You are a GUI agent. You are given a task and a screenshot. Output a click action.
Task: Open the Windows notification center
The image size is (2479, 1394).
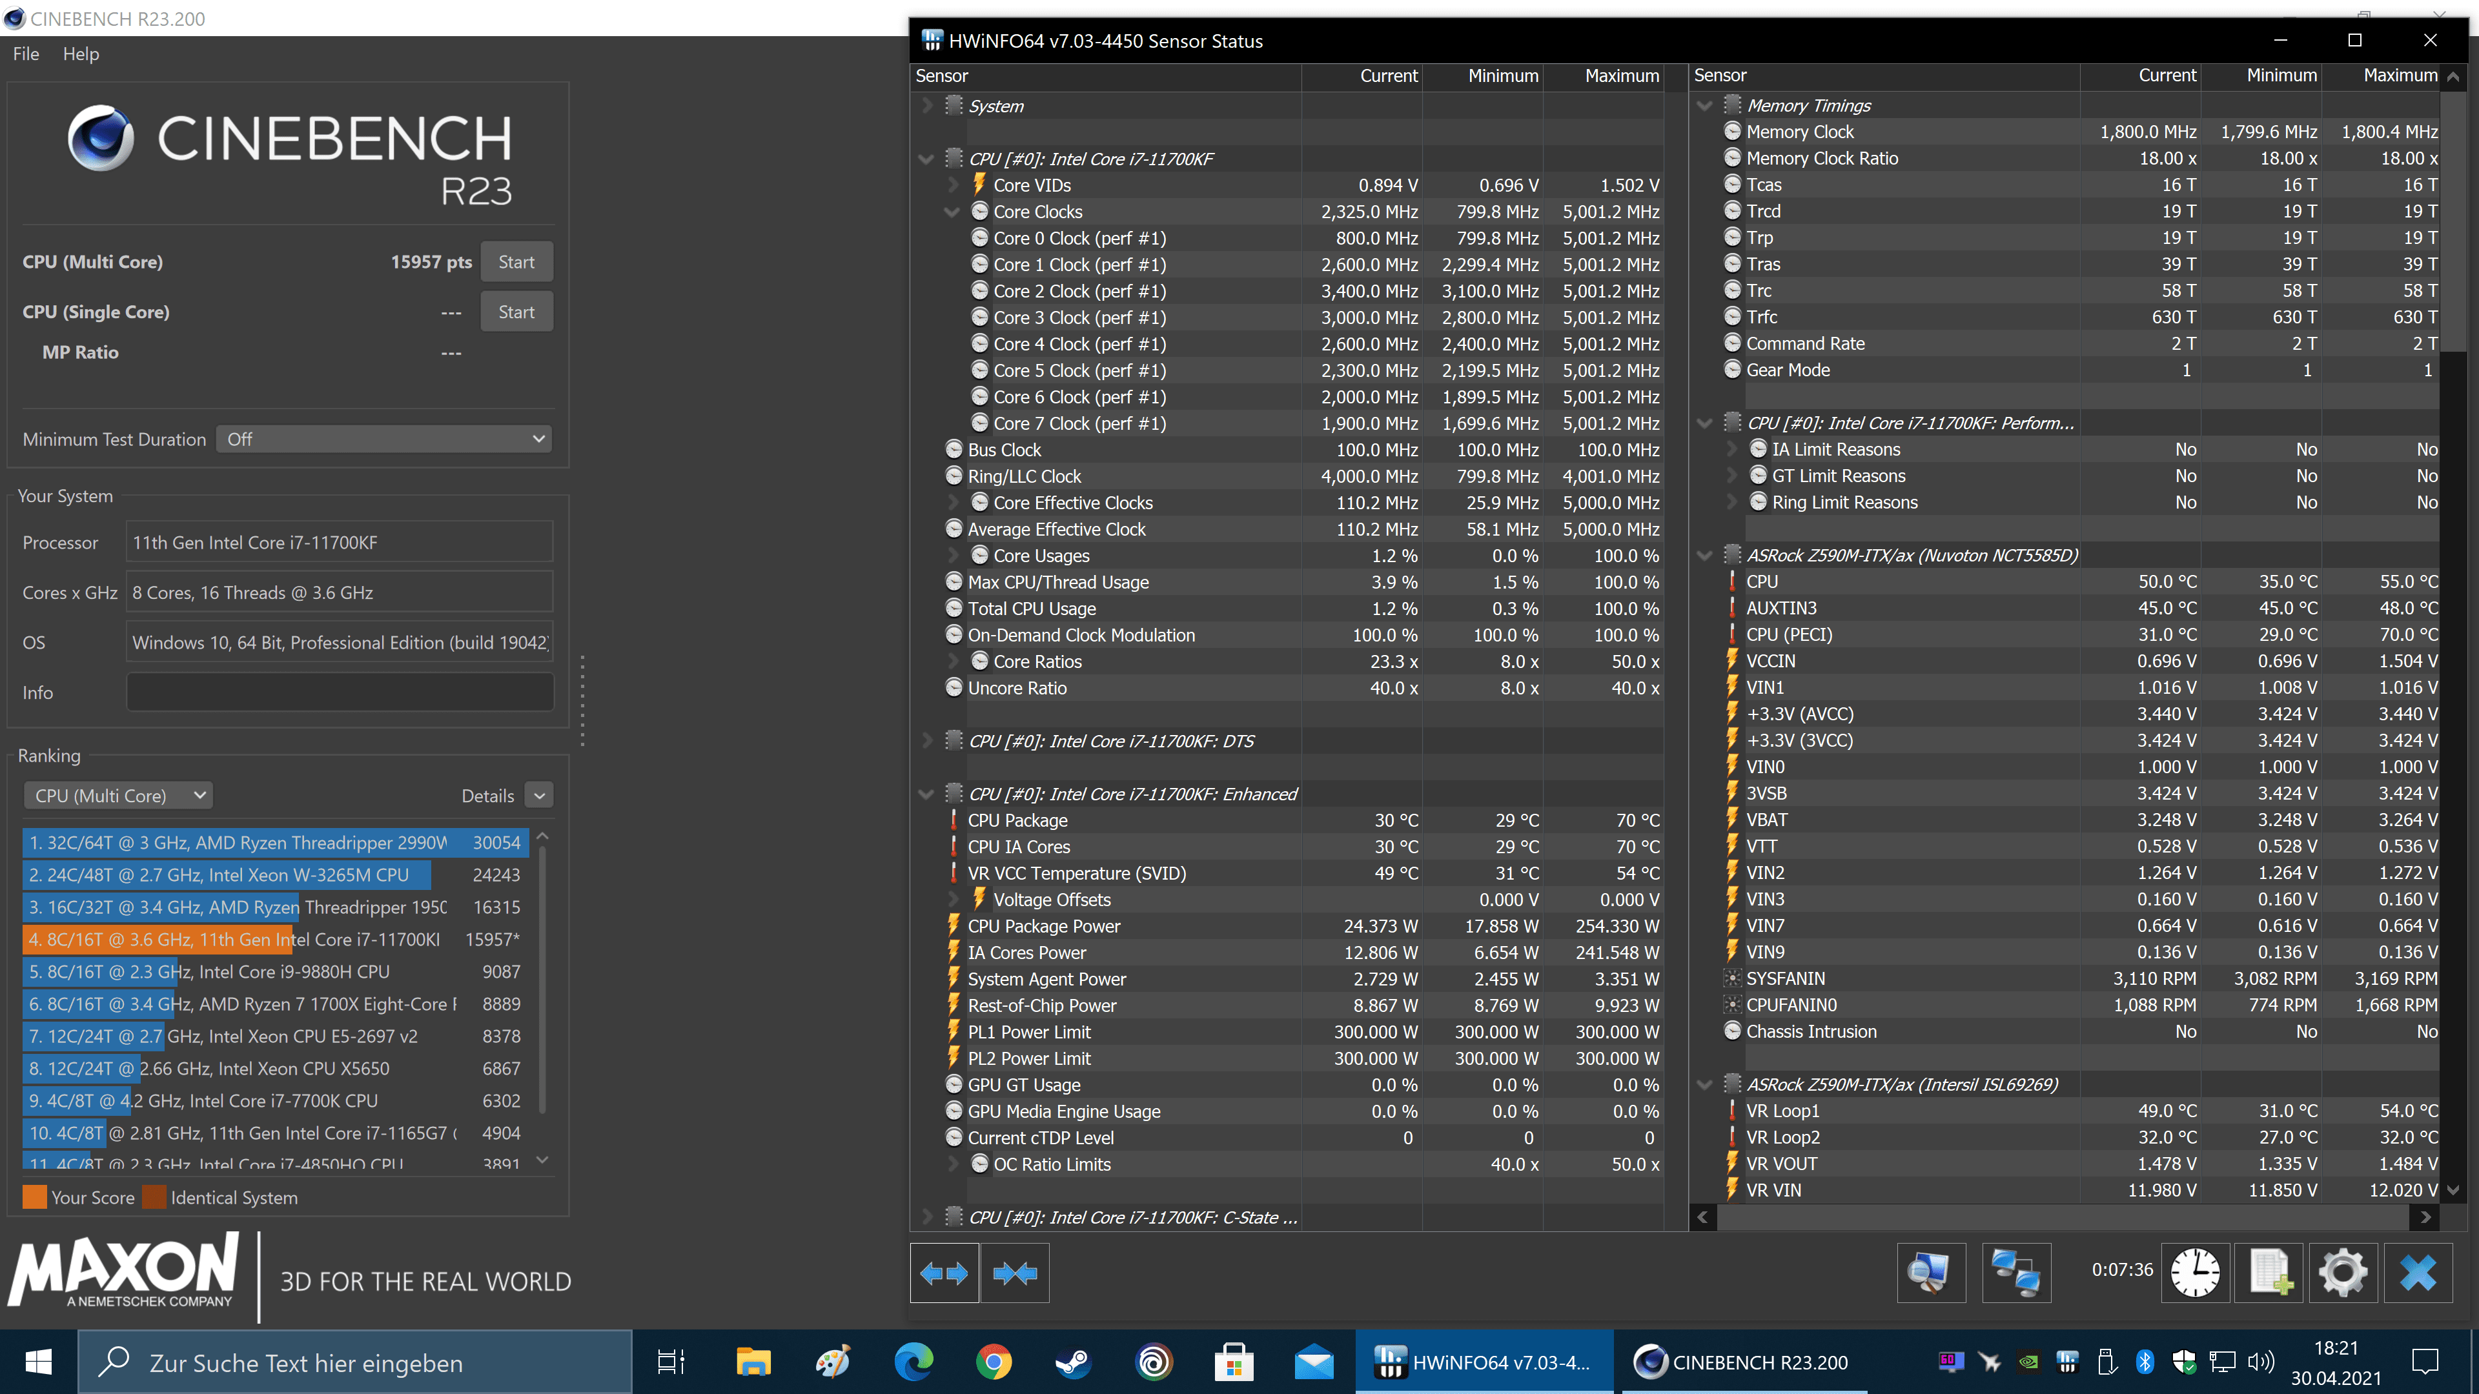tap(2425, 1361)
